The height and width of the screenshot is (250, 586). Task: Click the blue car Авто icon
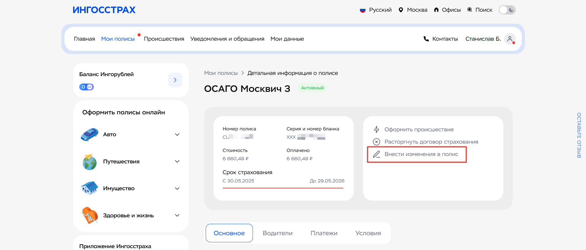coord(89,134)
